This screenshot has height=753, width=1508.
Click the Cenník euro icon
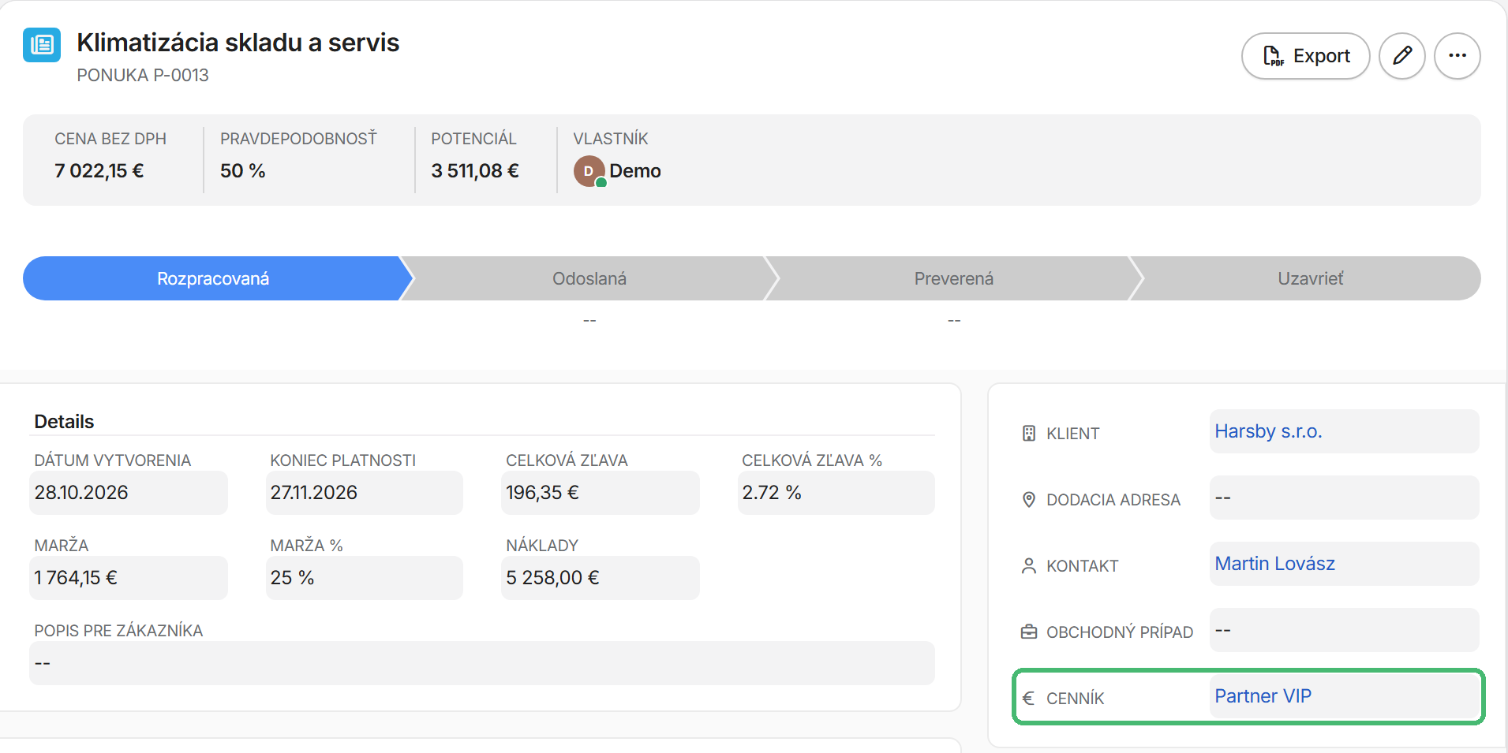tap(1028, 698)
